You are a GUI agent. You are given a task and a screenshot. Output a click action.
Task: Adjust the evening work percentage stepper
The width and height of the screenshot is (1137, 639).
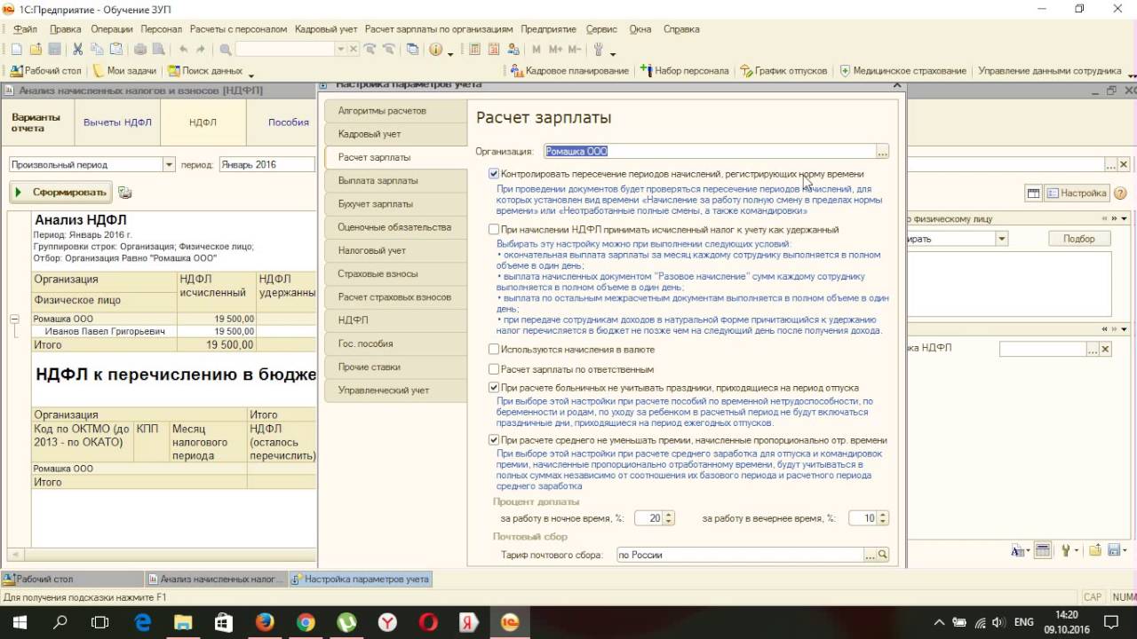coord(882,518)
